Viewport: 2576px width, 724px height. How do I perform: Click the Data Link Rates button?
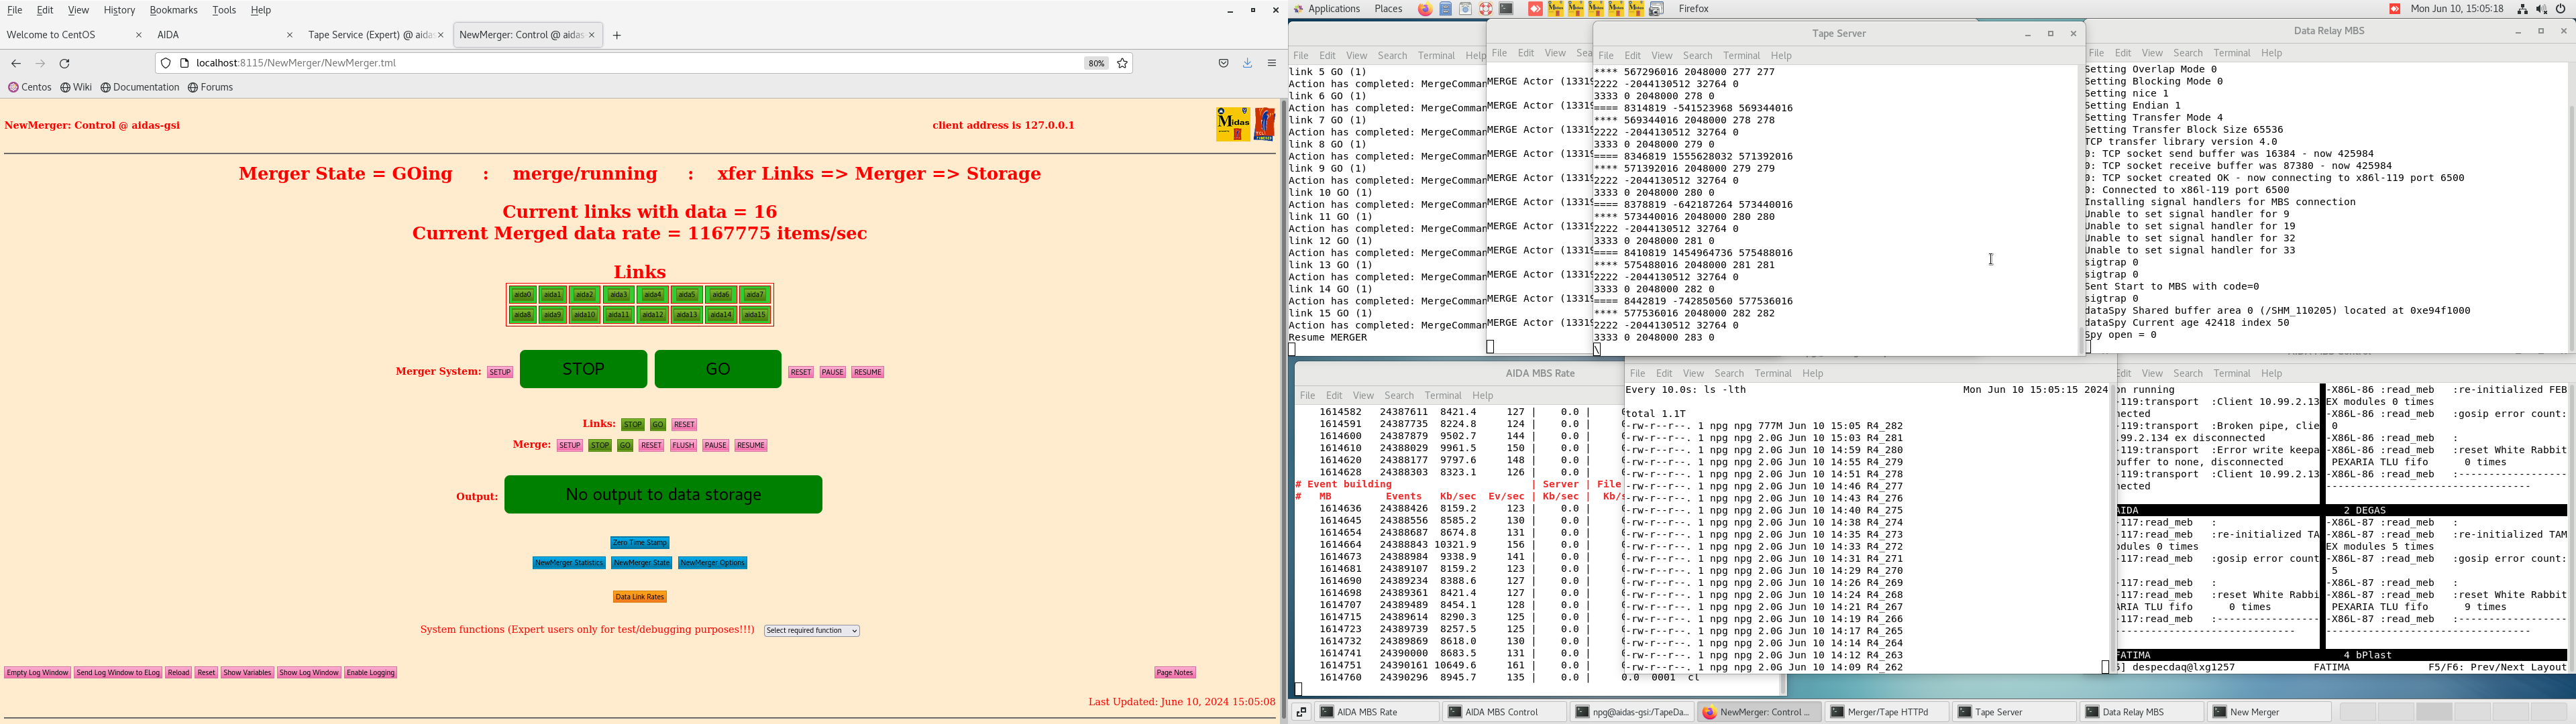click(x=640, y=597)
